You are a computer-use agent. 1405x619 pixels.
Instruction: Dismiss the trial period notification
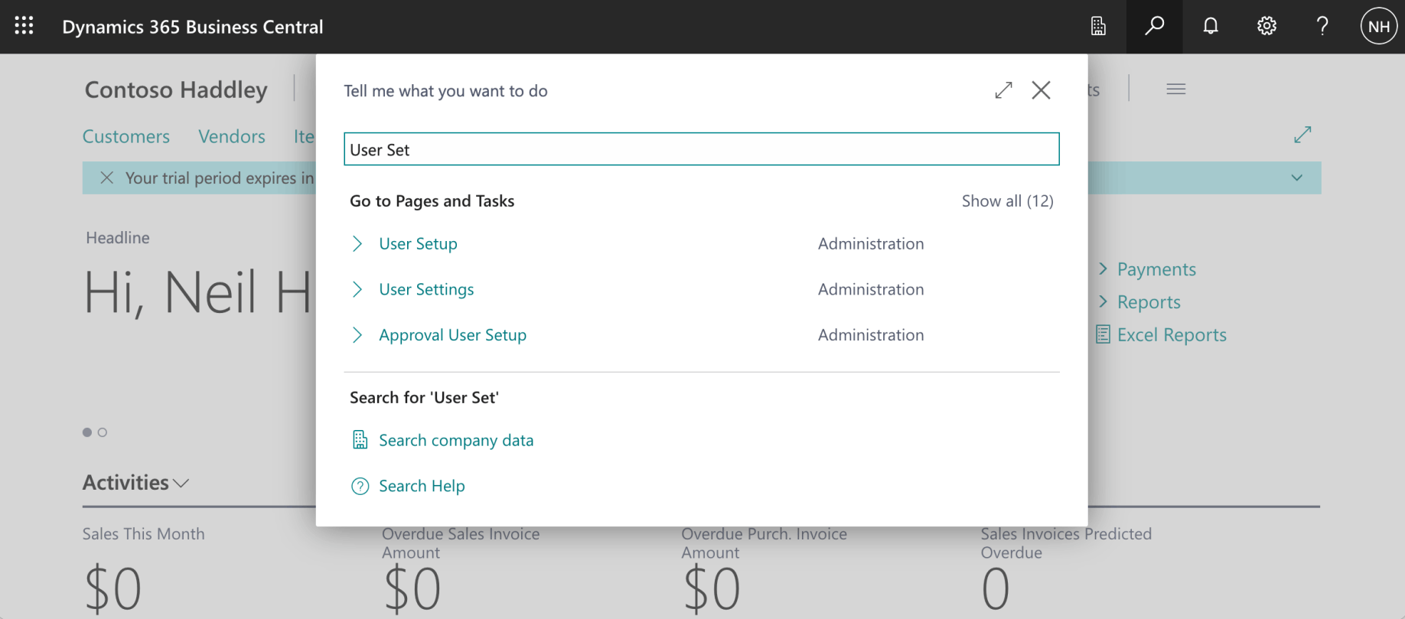pos(107,178)
